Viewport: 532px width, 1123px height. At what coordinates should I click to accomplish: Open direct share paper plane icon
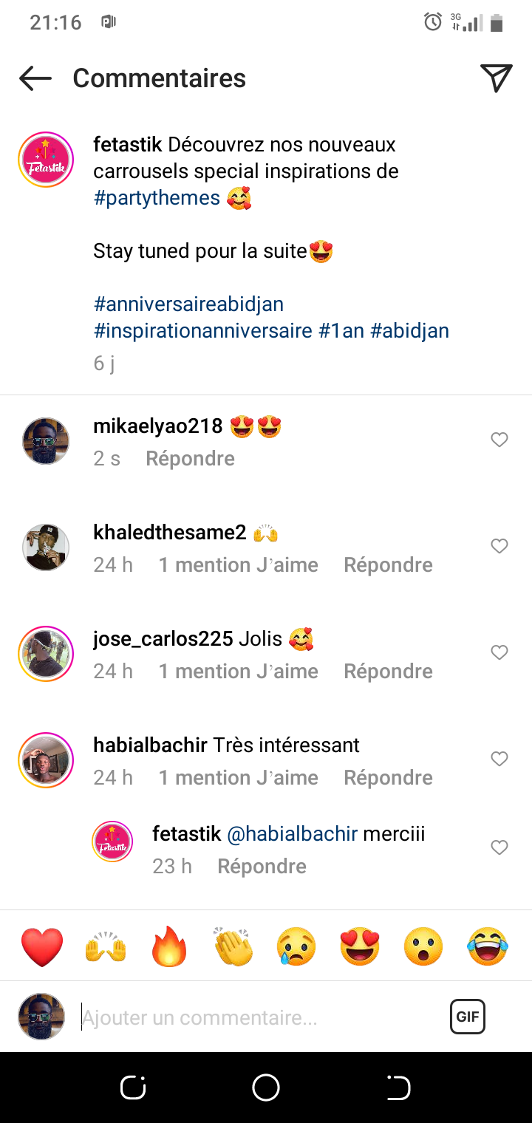click(496, 78)
